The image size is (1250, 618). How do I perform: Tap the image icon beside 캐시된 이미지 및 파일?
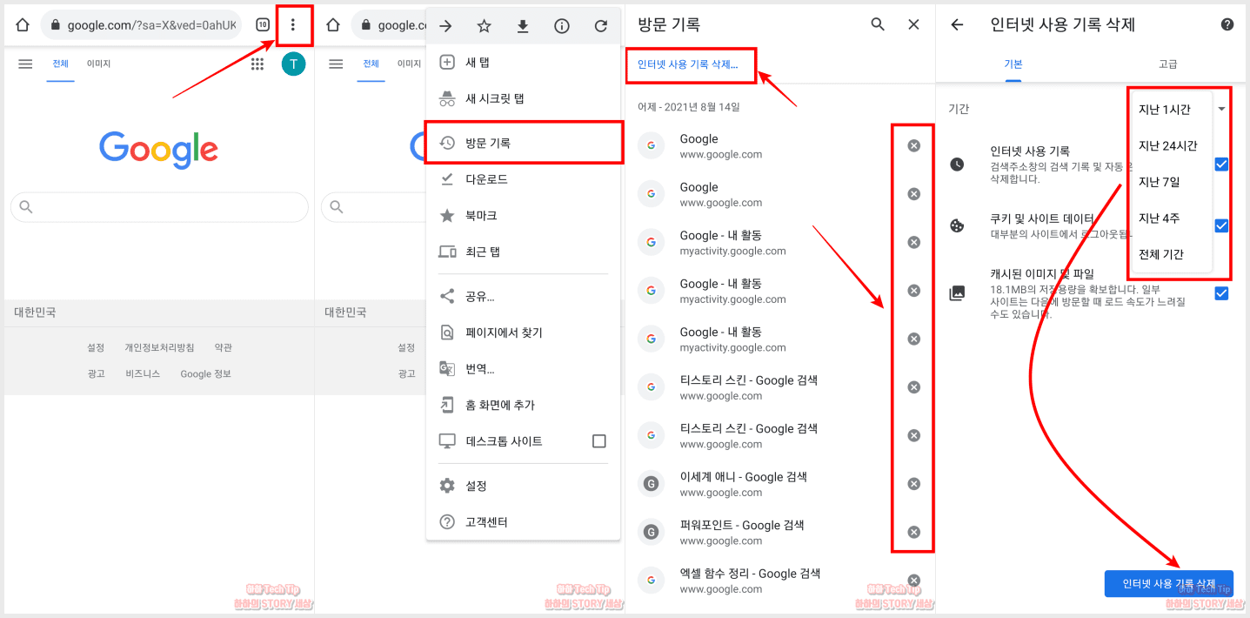pyautogui.click(x=957, y=293)
